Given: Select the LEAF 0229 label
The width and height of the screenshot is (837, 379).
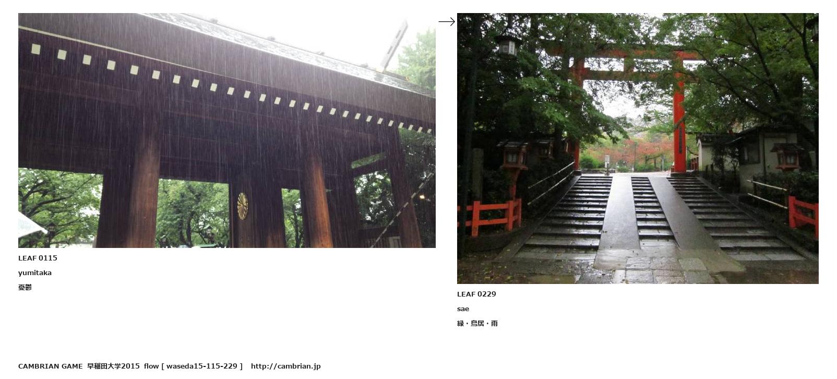Looking at the screenshot, I should point(476,294).
